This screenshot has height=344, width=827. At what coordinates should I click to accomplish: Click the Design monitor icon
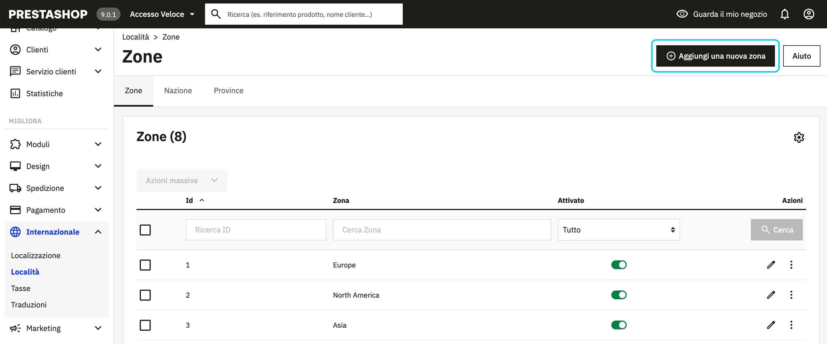[15, 166]
